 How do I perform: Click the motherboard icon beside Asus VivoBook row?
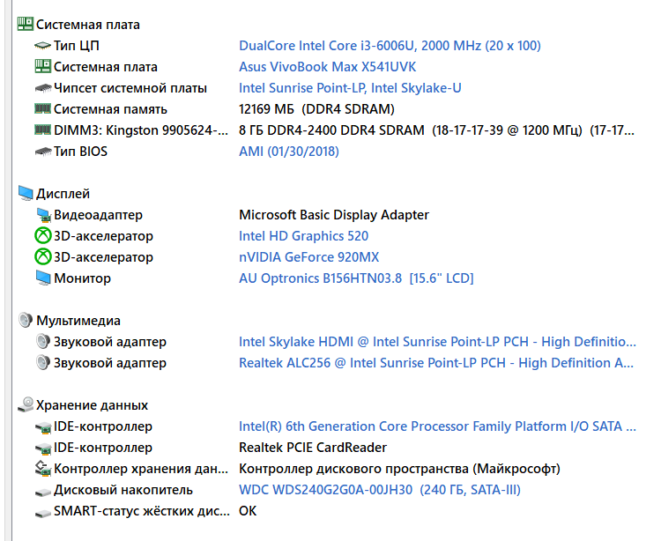point(42,67)
